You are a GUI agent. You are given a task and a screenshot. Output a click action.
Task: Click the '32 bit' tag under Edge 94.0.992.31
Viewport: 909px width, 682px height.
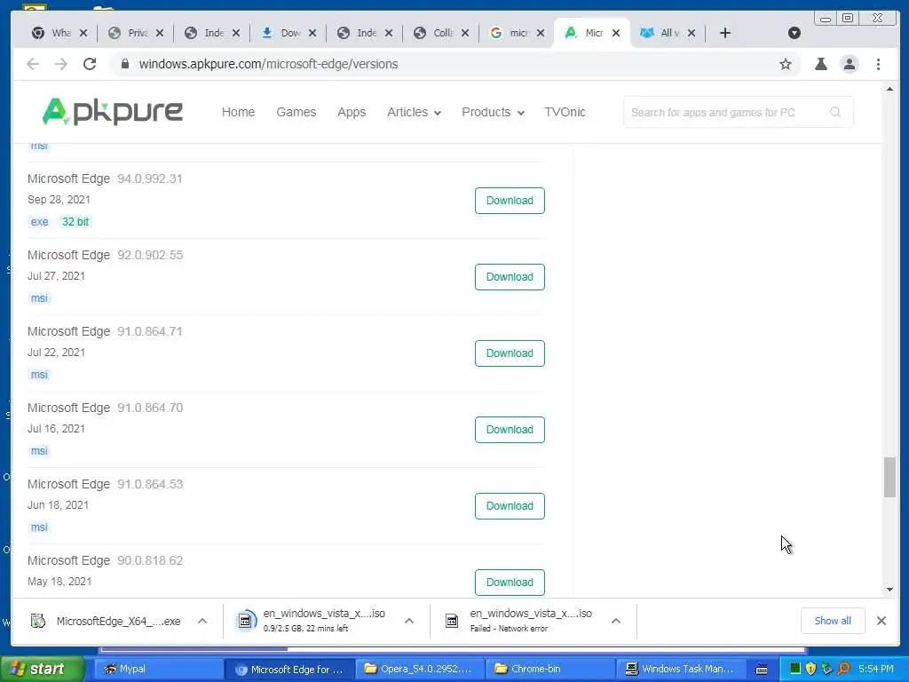point(75,221)
